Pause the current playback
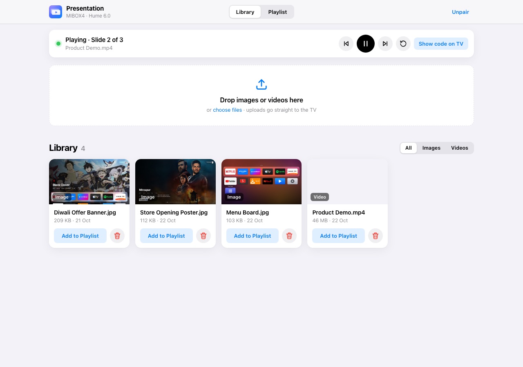The height and width of the screenshot is (367, 523). pos(366,44)
